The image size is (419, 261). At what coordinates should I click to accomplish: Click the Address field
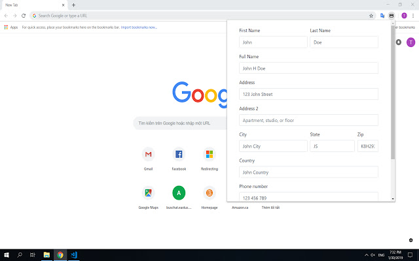(308, 94)
